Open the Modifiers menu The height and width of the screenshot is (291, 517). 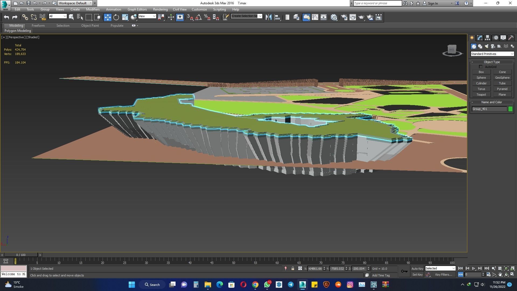(x=93, y=9)
